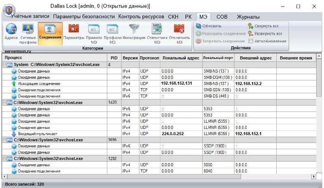The height and width of the screenshot is (188, 324).
Task: Switch to the СОВ tab
Action: [x=222, y=17]
